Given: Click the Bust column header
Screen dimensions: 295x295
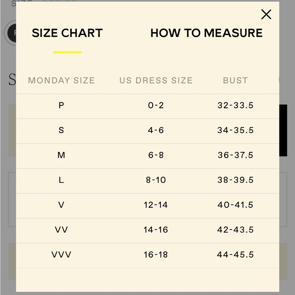Looking at the screenshot, I should pyautogui.click(x=235, y=81).
